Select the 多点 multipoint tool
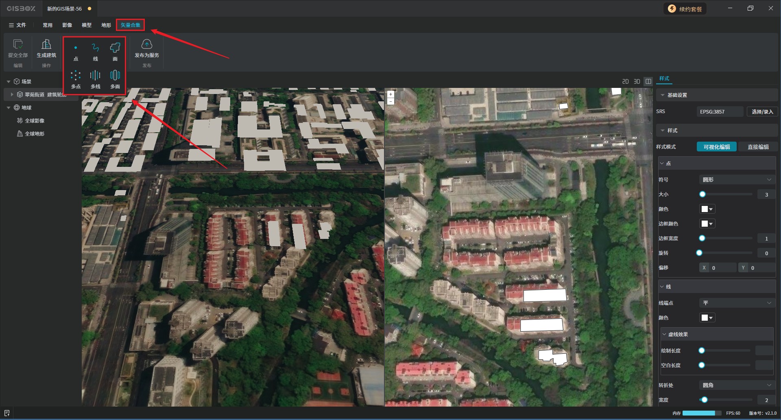Screen dimensions: 781x420 pos(76,80)
